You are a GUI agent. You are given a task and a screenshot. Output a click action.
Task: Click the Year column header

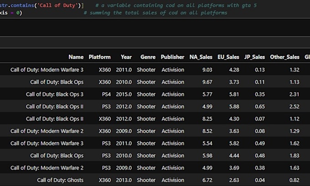click(x=126, y=57)
